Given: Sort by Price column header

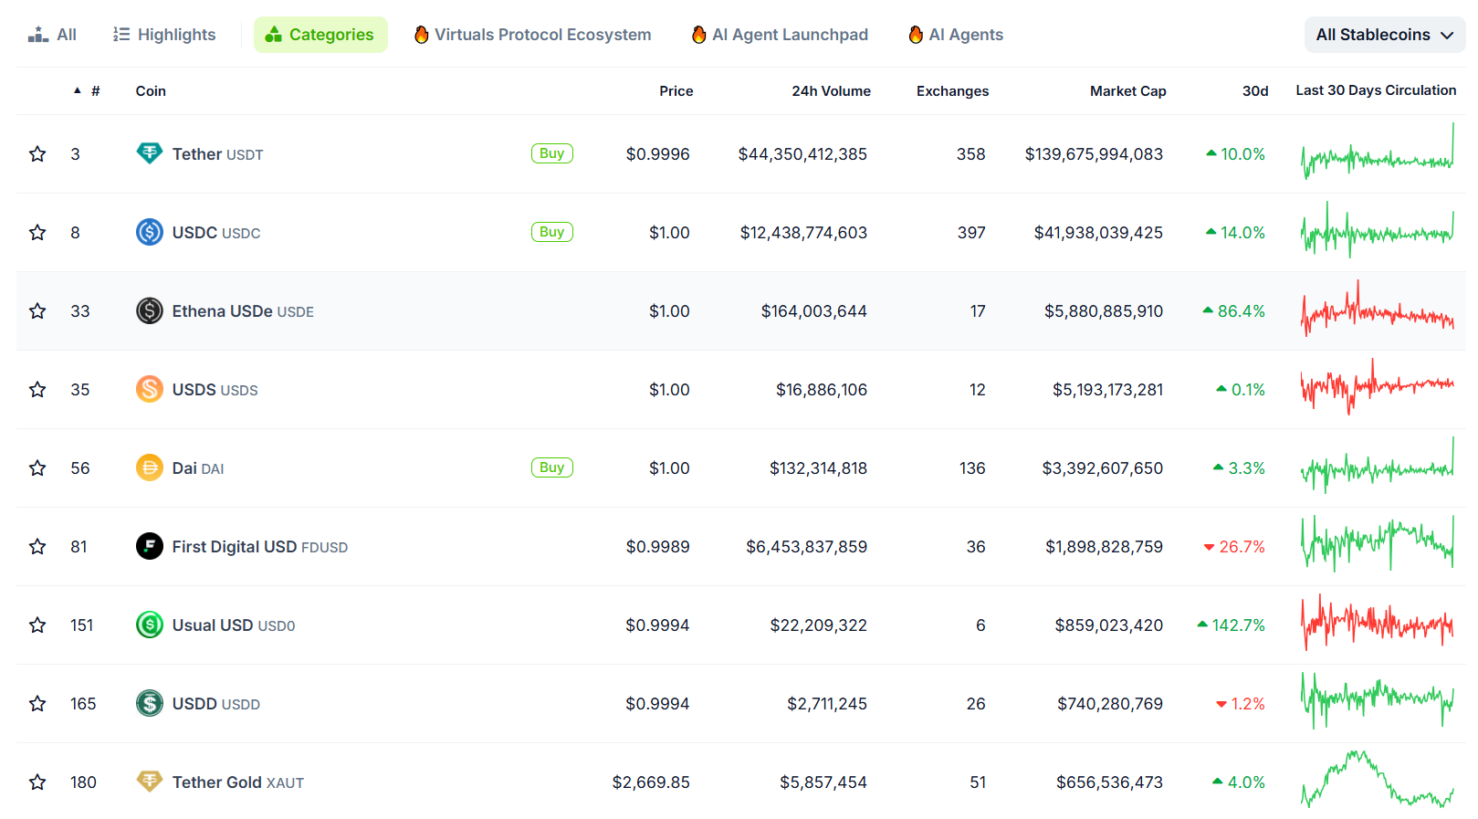Looking at the screenshot, I should pyautogui.click(x=676, y=91).
